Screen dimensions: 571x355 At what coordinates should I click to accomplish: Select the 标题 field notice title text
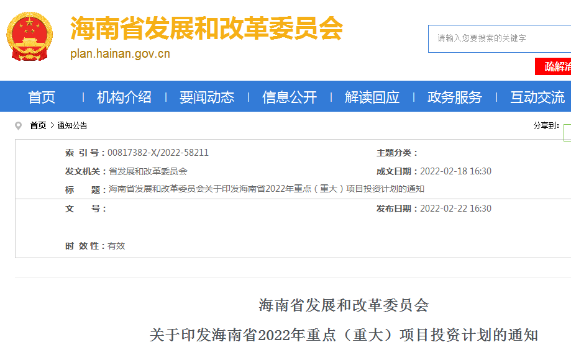266,189
